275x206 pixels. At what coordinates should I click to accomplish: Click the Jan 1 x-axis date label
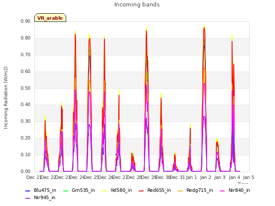pyautogui.click(x=191, y=177)
